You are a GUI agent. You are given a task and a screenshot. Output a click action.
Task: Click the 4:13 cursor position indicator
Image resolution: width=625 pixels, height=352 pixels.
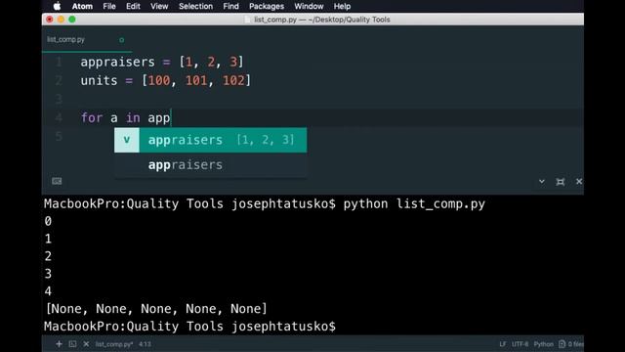coord(145,344)
